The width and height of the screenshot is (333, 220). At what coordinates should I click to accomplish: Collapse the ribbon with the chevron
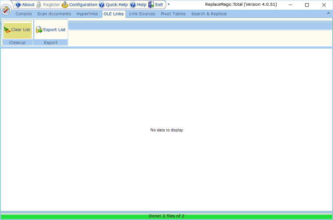point(328,13)
